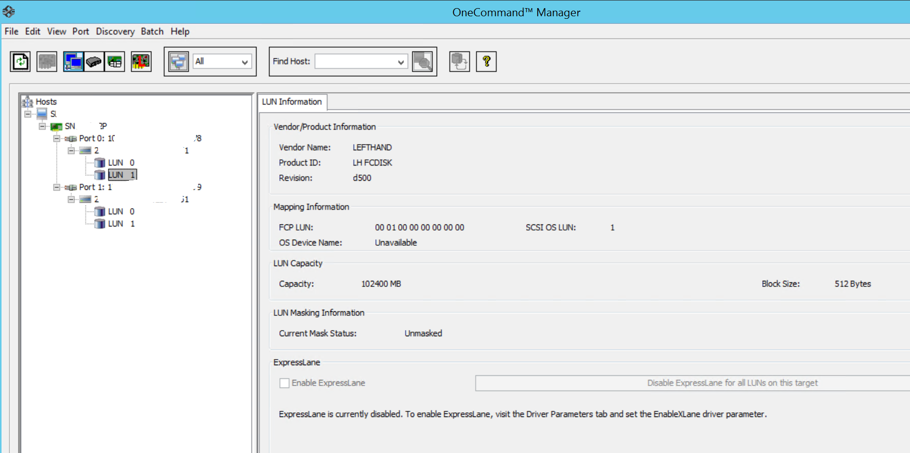Select highlighted LUN 1 label under Port 0

[x=122, y=175]
